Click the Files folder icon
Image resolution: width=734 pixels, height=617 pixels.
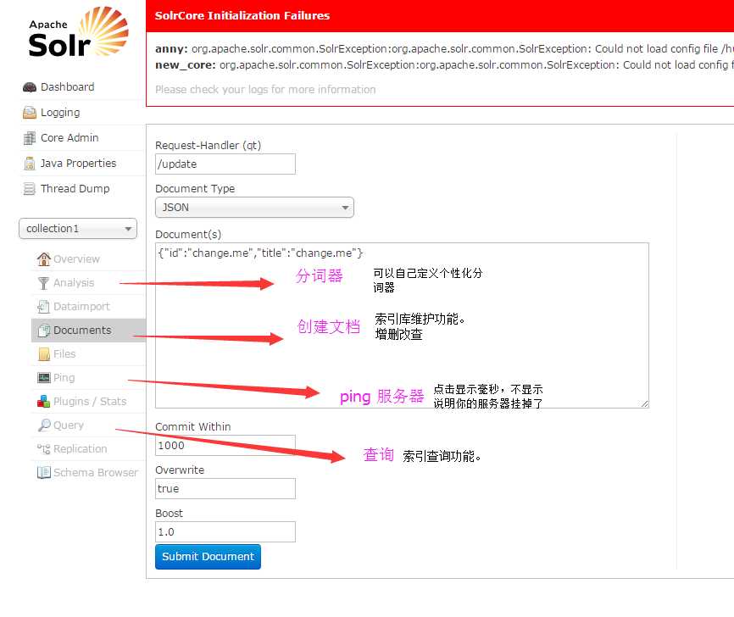pos(44,354)
